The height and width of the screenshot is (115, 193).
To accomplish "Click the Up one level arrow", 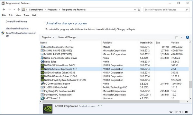I will [x=19, y=10].
